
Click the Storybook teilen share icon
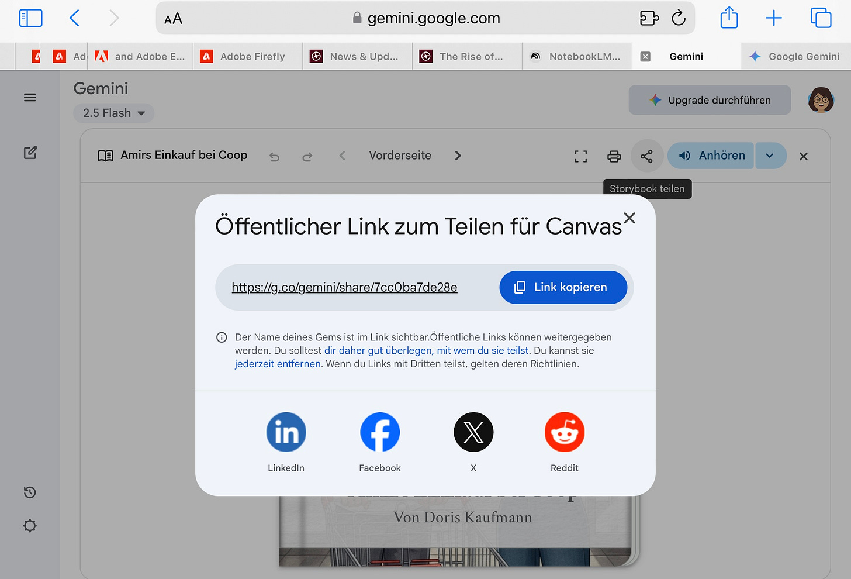click(x=646, y=156)
